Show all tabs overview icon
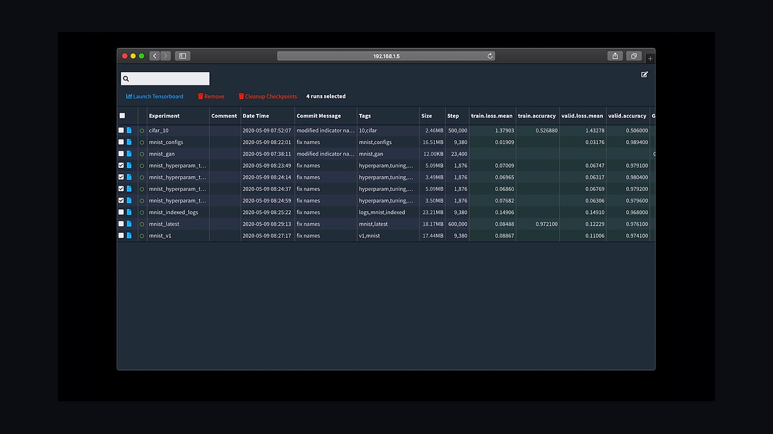Screen dimensions: 773x434 click(634, 56)
